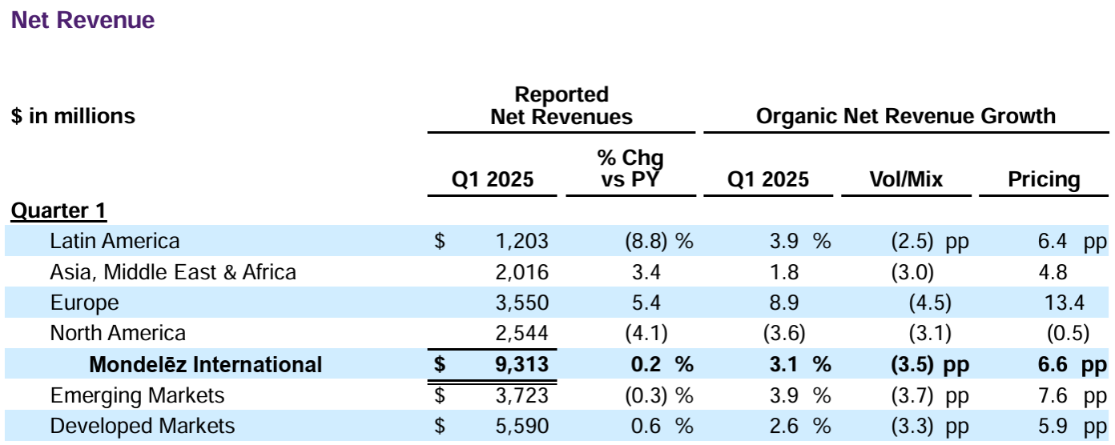The width and height of the screenshot is (1115, 445).
Task: Click total Vol/Mix value (3.5)
Action: [912, 365]
